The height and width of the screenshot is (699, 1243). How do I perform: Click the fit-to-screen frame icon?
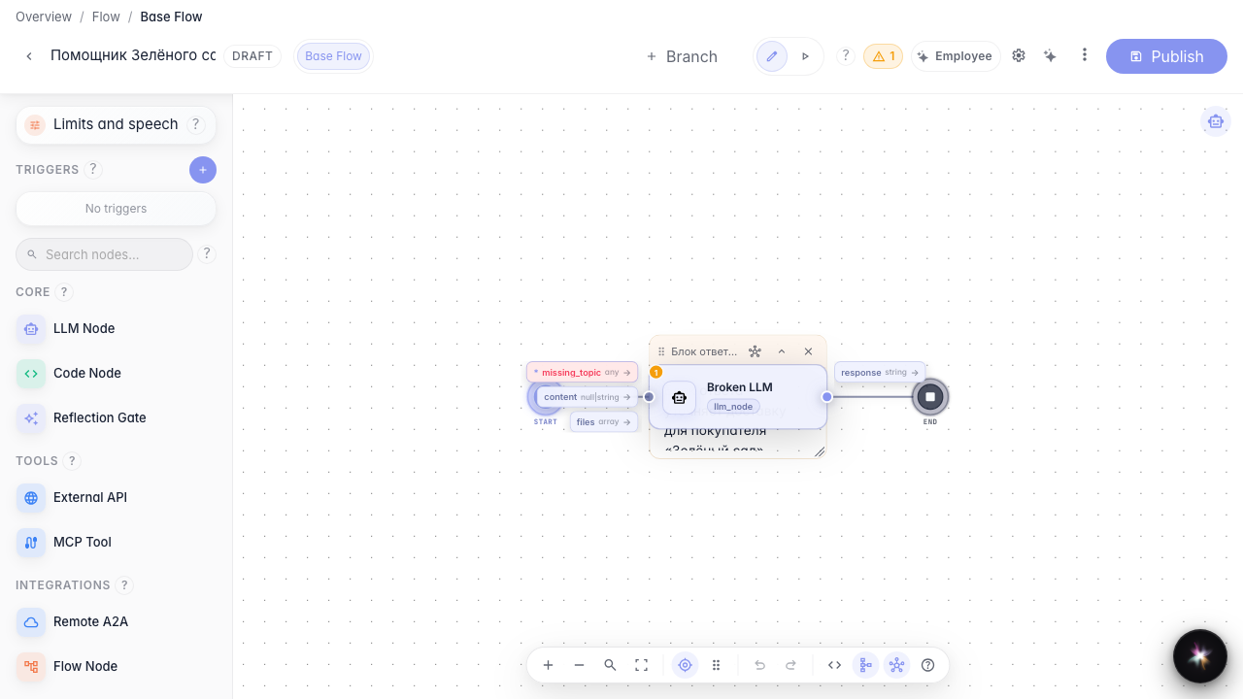pos(642,665)
